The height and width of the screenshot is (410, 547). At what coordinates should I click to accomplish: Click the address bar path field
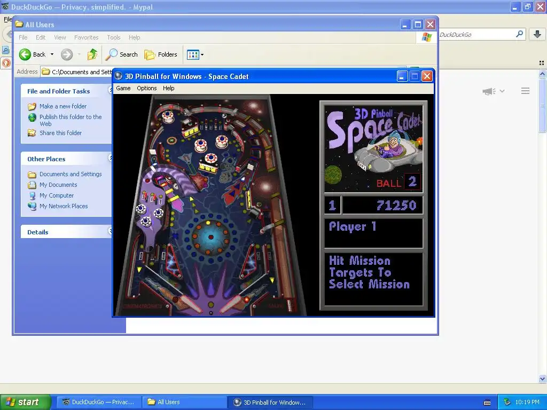pos(77,72)
